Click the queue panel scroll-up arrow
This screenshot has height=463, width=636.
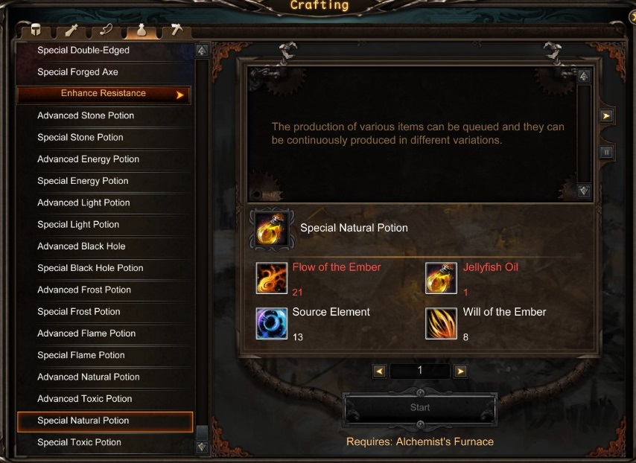[584, 75]
